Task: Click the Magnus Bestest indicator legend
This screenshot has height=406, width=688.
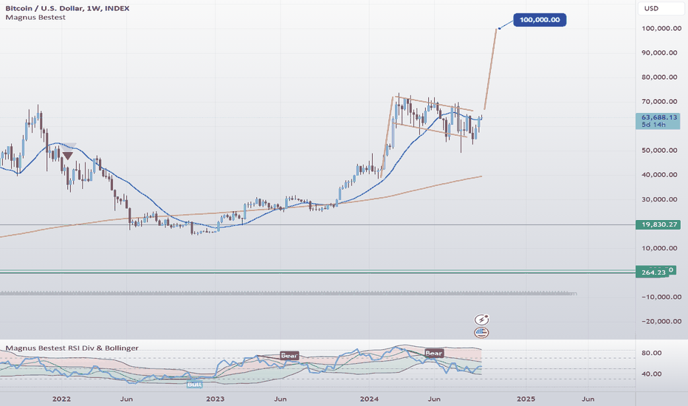Action: click(35, 18)
